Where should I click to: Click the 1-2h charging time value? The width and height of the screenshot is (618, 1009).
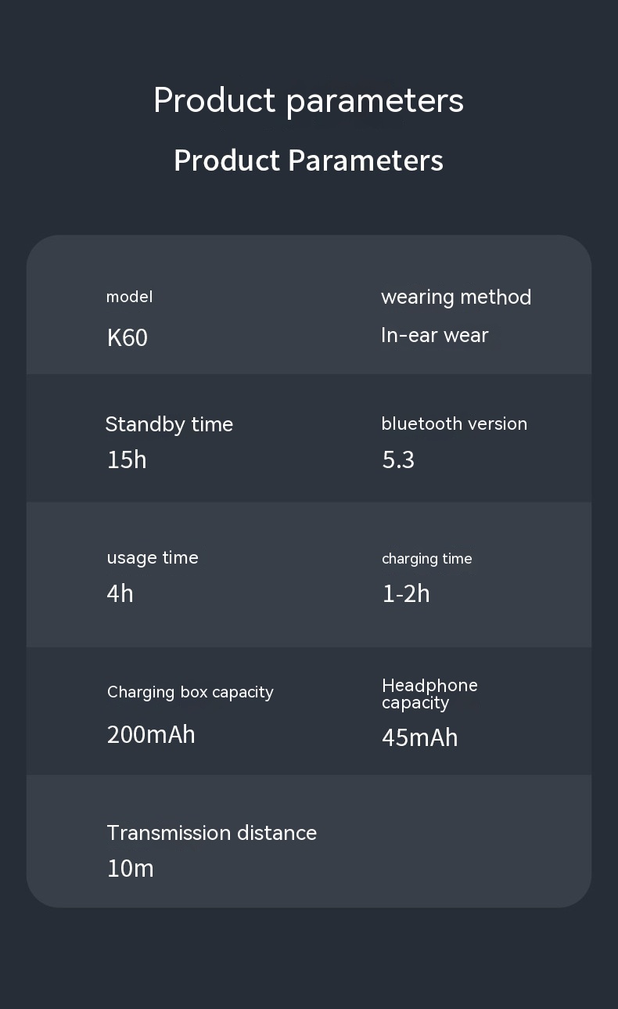(406, 594)
